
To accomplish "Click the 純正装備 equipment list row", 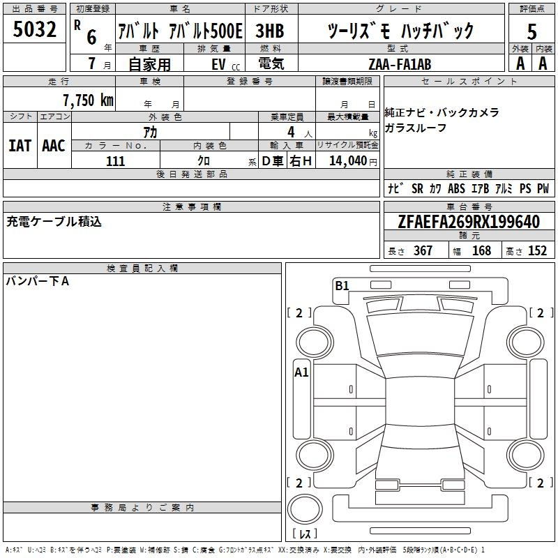I will (469, 188).
